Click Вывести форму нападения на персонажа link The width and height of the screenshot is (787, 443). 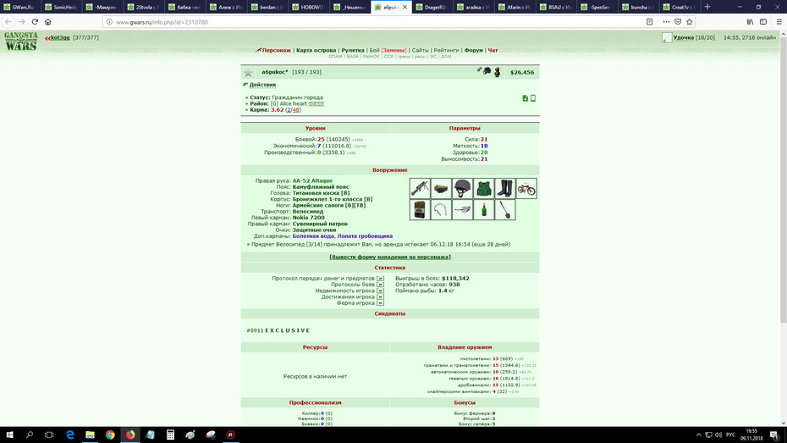[x=390, y=257]
